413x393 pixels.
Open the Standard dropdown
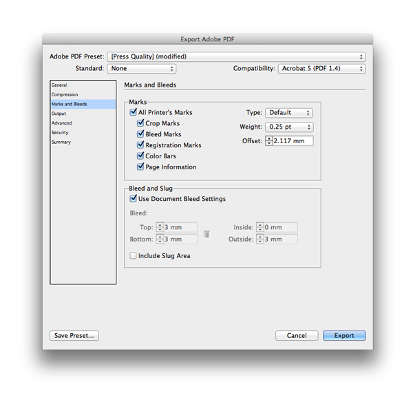142,69
